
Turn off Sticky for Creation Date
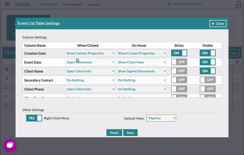179,53
